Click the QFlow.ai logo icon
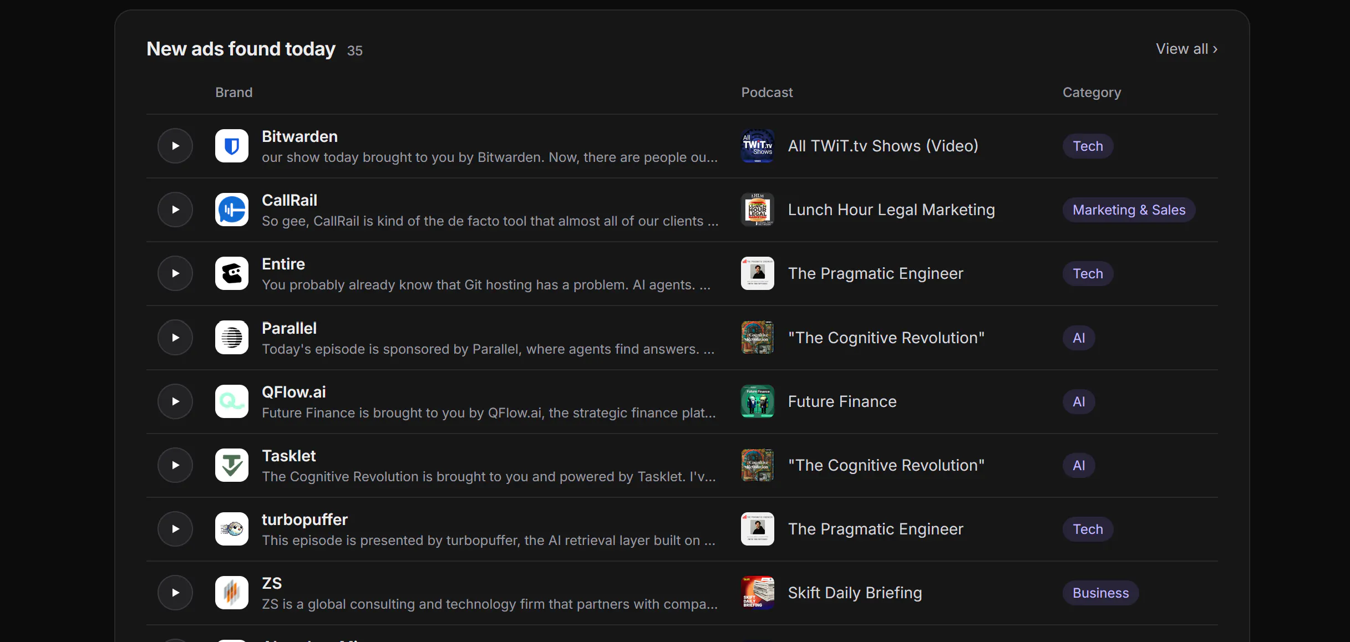 click(232, 401)
